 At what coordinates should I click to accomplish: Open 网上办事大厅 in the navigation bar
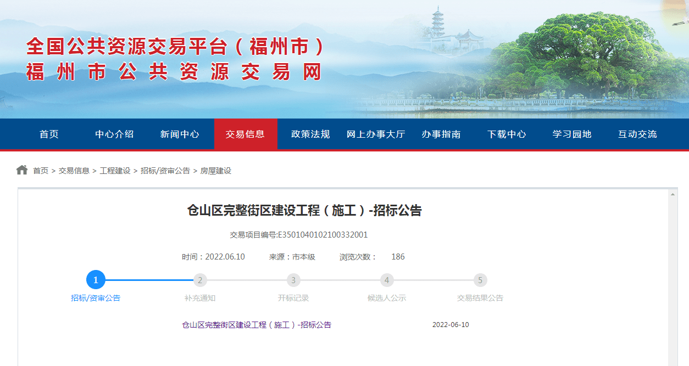(x=376, y=134)
